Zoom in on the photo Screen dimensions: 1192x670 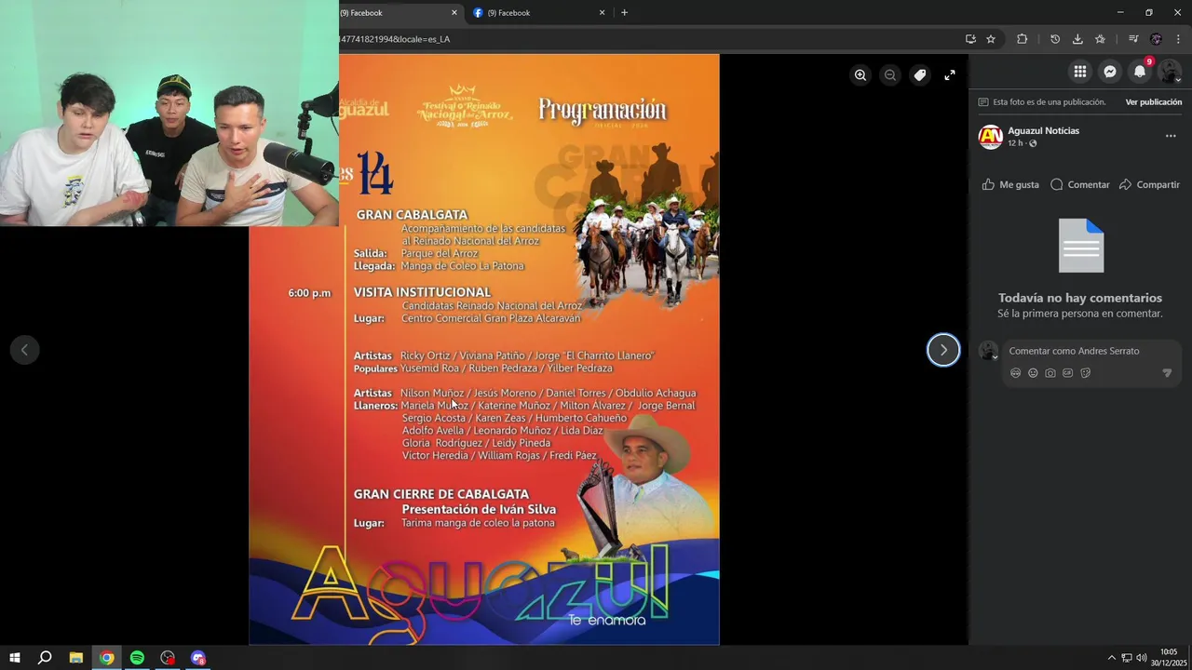[860, 75]
